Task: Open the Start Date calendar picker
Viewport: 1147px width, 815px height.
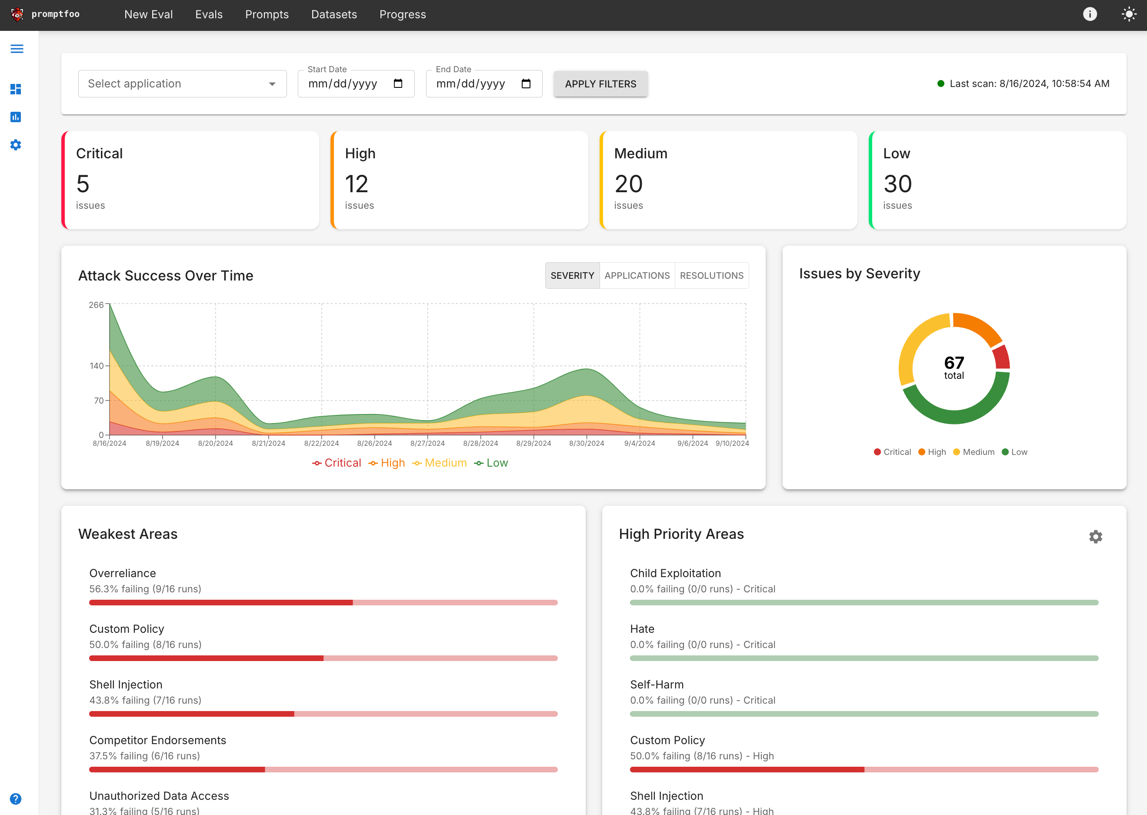Action: [x=398, y=84]
